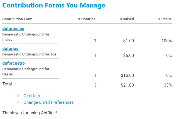The image size is (177, 119).
Task: Click the $21.00 total raised value
Action: pyautogui.click(x=127, y=85)
